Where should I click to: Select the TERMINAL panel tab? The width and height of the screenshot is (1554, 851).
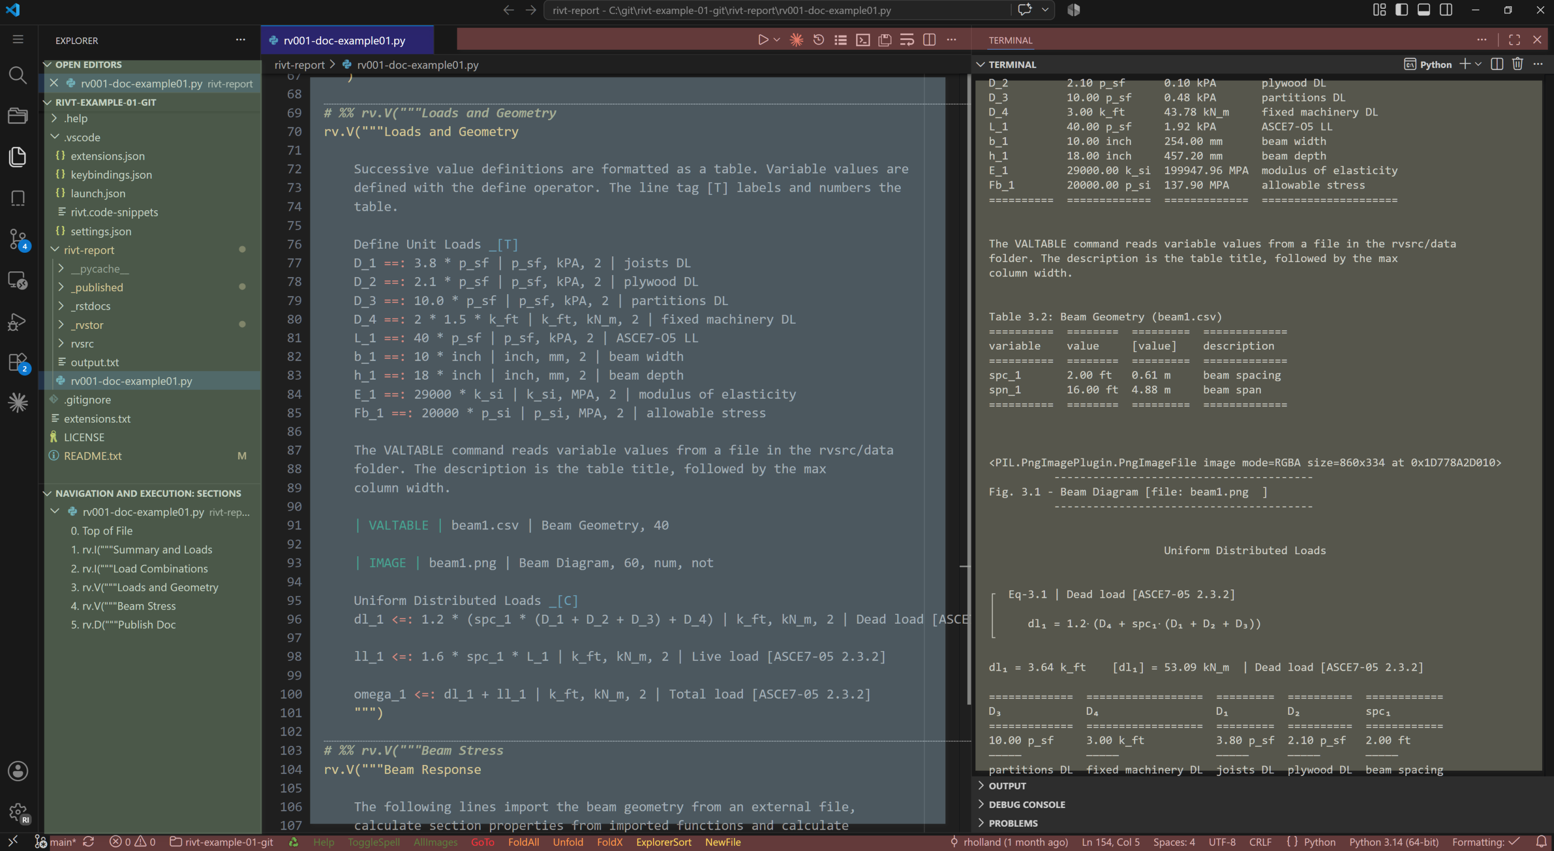point(1011,40)
